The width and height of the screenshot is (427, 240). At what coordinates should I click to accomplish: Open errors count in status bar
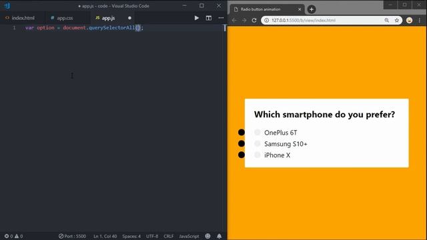9,236
